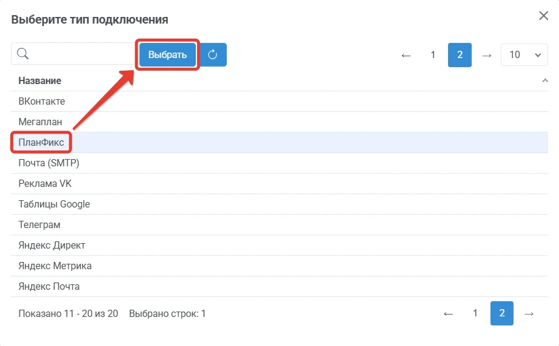Image resolution: width=559 pixels, height=346 pixels.
Task: Click the 'Выберите тип подключения' dialog title
Action: (90, 19)
